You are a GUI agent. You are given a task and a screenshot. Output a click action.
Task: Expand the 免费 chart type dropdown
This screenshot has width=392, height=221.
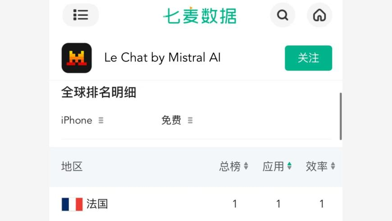pyautogui.click(x=177, y=120)
